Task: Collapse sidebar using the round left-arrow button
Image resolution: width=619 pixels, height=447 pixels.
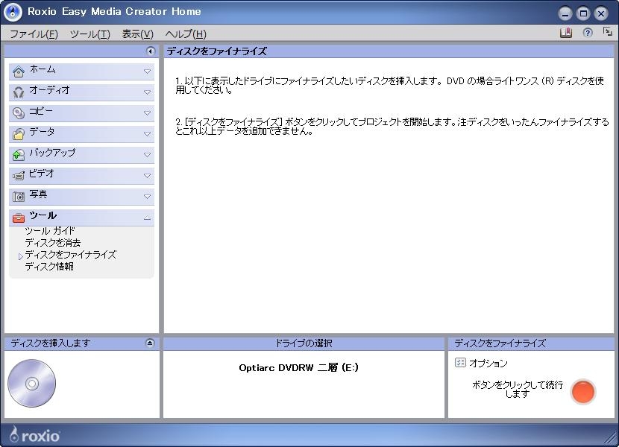Action: 151,51
